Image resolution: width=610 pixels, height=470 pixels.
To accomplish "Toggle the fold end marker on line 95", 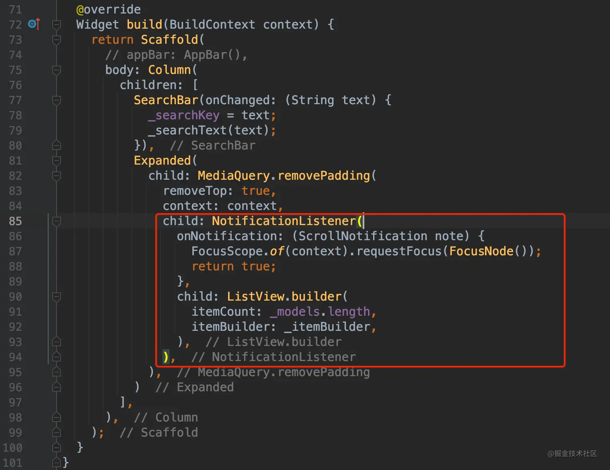I will 57,372.
